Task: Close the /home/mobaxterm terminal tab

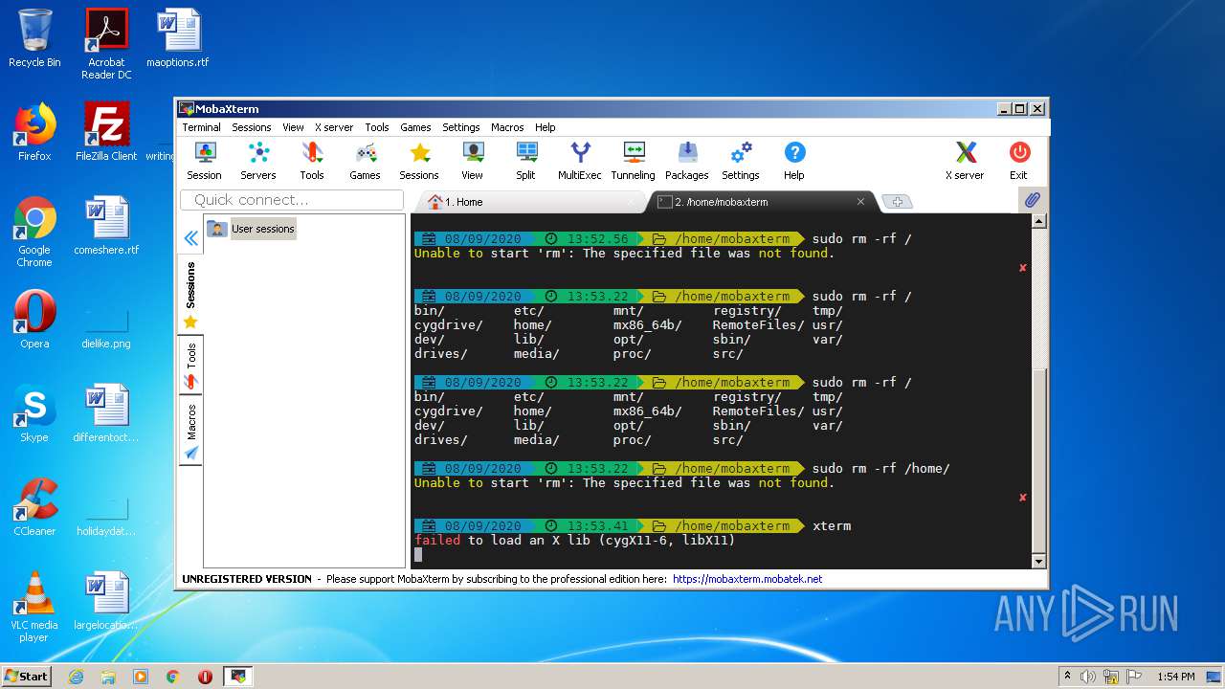Action: 860,202
